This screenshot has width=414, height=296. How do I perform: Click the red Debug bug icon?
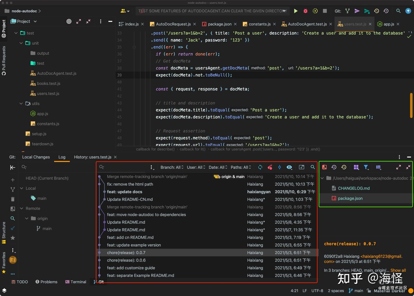(x=305, y=11)
